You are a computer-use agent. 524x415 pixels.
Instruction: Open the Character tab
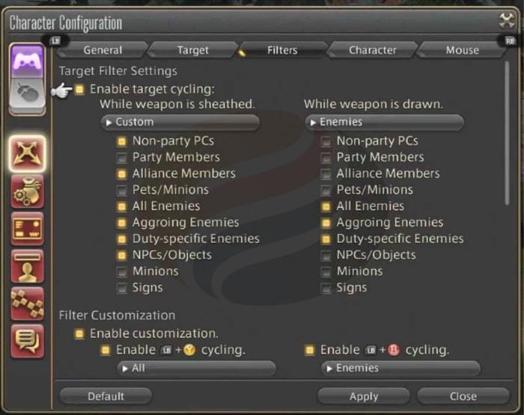(373, 50)
